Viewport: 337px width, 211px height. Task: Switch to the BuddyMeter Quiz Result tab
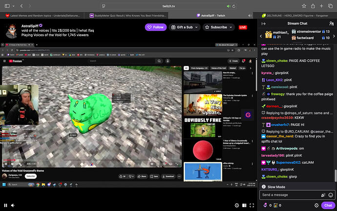(127, 16)
